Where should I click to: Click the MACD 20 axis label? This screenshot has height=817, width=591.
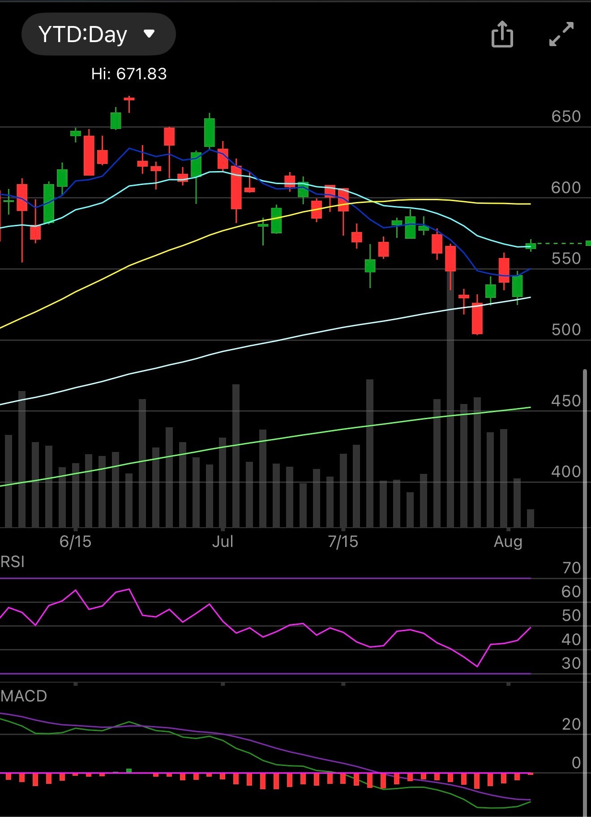(x=571, y=724)
